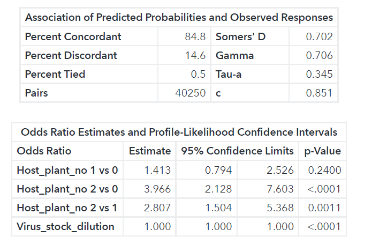Click the estimate 3.966 for Host_plant_no 2 vs 0
Screen dimensions: 387x251
[158, 189]
